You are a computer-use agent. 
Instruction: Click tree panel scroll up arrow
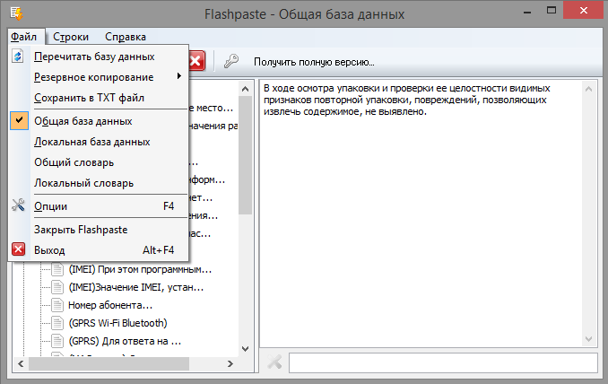[246, 89]
